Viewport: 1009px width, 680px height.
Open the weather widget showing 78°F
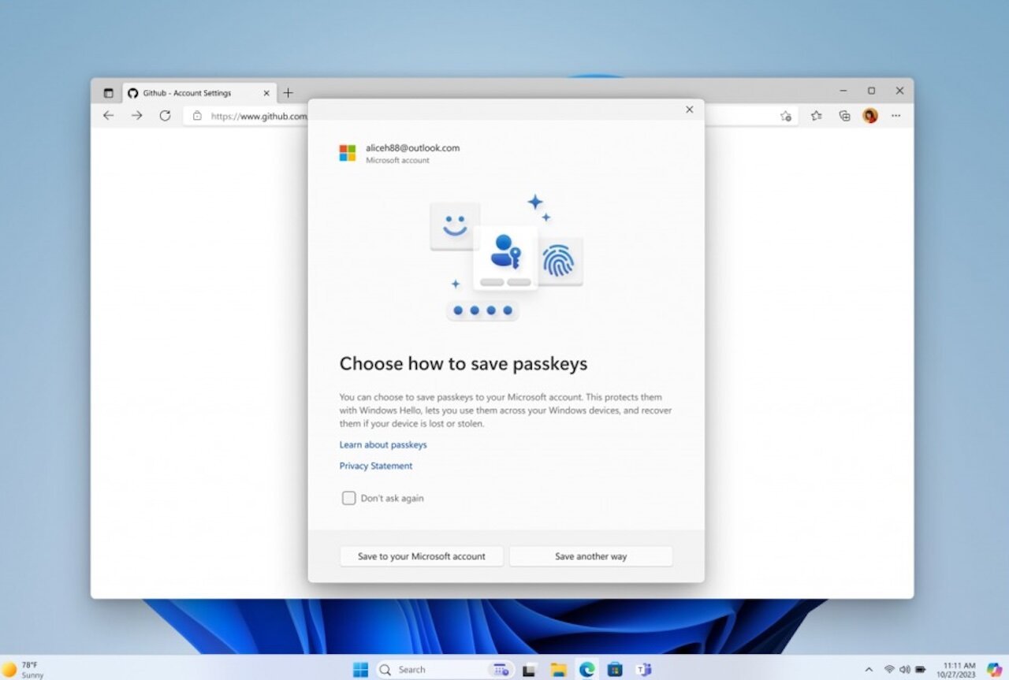pos(24,669)
